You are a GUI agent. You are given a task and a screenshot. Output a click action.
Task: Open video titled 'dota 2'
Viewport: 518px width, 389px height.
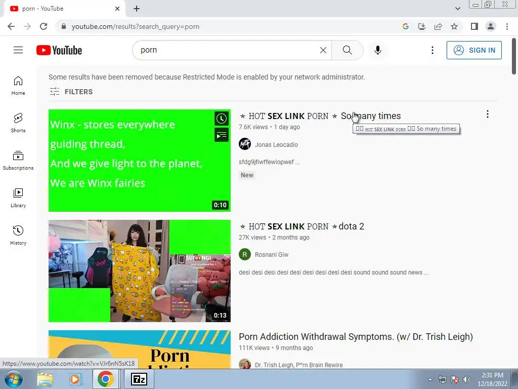click(x=301, y=226)
